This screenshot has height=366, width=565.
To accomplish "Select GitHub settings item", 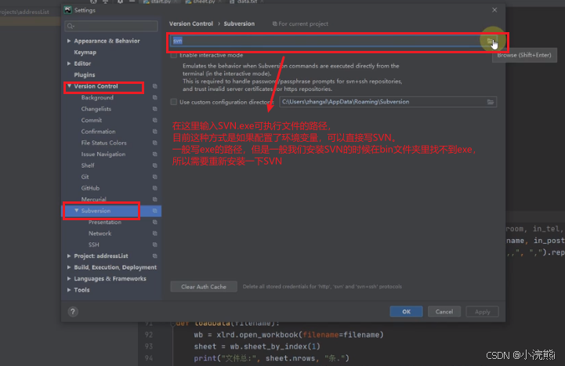I will (x=90, y=188).
